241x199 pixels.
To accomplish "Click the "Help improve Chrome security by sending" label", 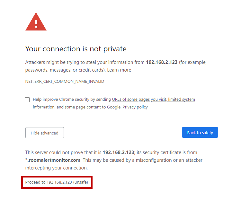I will coord(72,99).
